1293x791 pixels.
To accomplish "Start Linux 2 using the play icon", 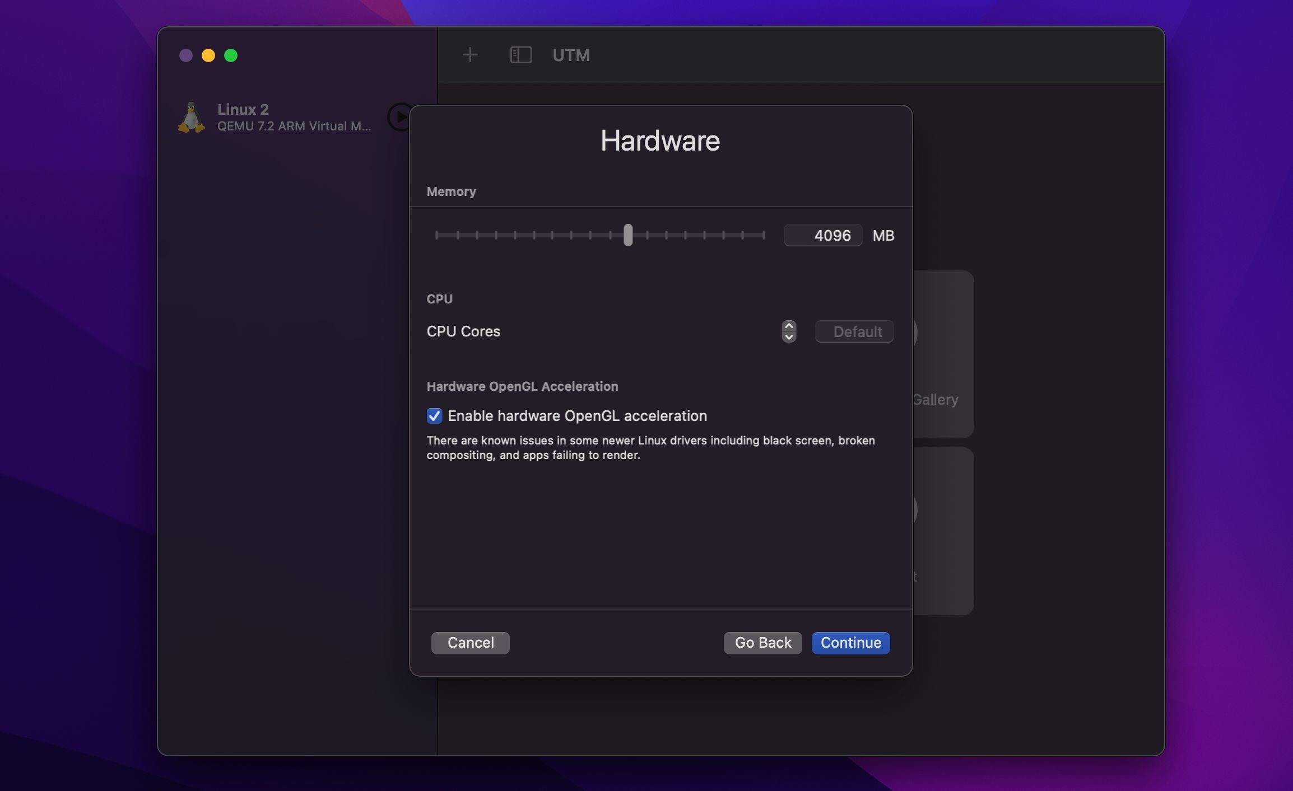I will click(399, 117).
